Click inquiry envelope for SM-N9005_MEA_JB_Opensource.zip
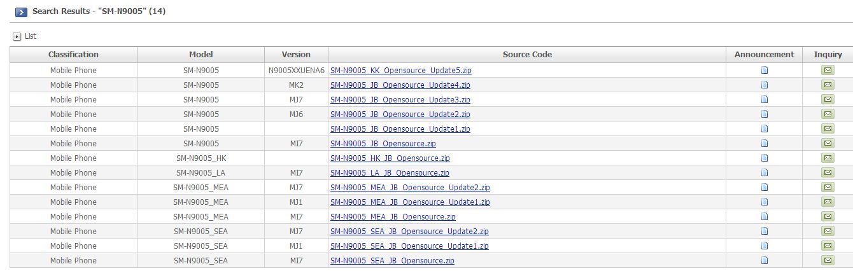The height and width of the screenshot is (271, 853). pos(828,217)
